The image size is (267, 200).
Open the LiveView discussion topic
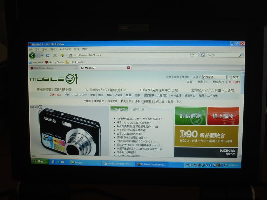(x=133, y=123)
